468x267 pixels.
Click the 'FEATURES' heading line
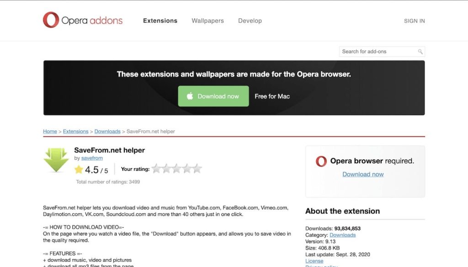[62, 254]
